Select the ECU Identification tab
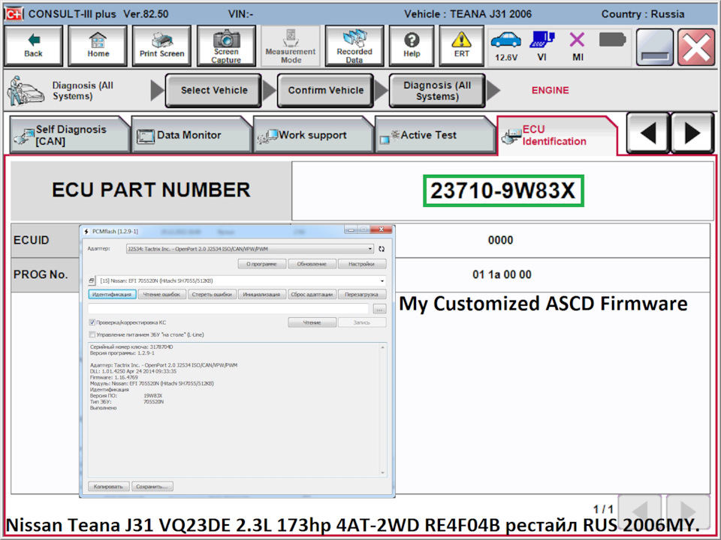 [x=557, y=135]
